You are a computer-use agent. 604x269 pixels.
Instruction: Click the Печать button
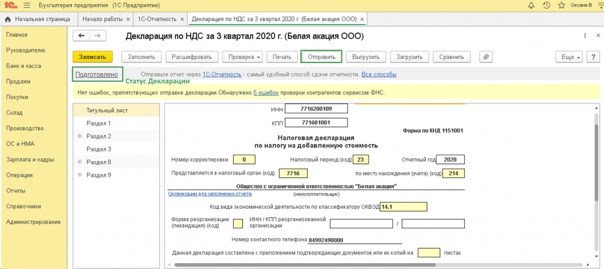tap(282, 57)
